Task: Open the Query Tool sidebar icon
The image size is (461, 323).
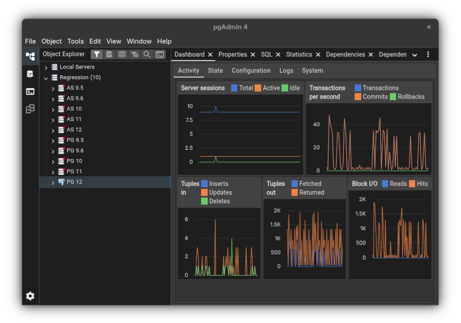Action: (x=30, y=74)
